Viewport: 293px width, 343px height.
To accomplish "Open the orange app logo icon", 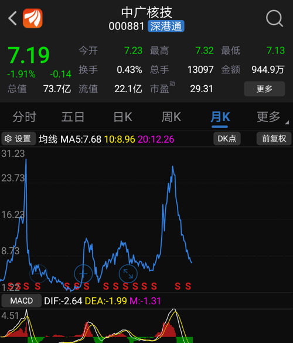I will tap(33, 18).
